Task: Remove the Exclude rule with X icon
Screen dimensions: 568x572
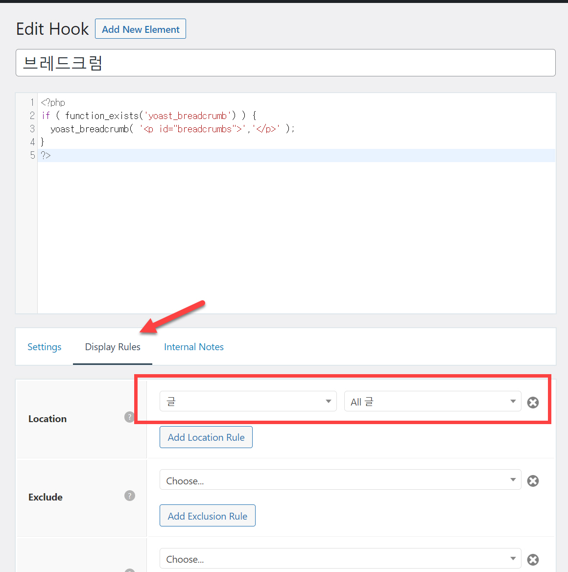Action: coord(533,481)
